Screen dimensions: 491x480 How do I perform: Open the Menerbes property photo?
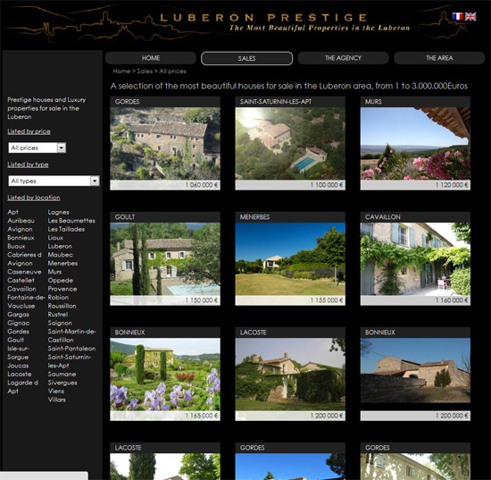(290, 258)
